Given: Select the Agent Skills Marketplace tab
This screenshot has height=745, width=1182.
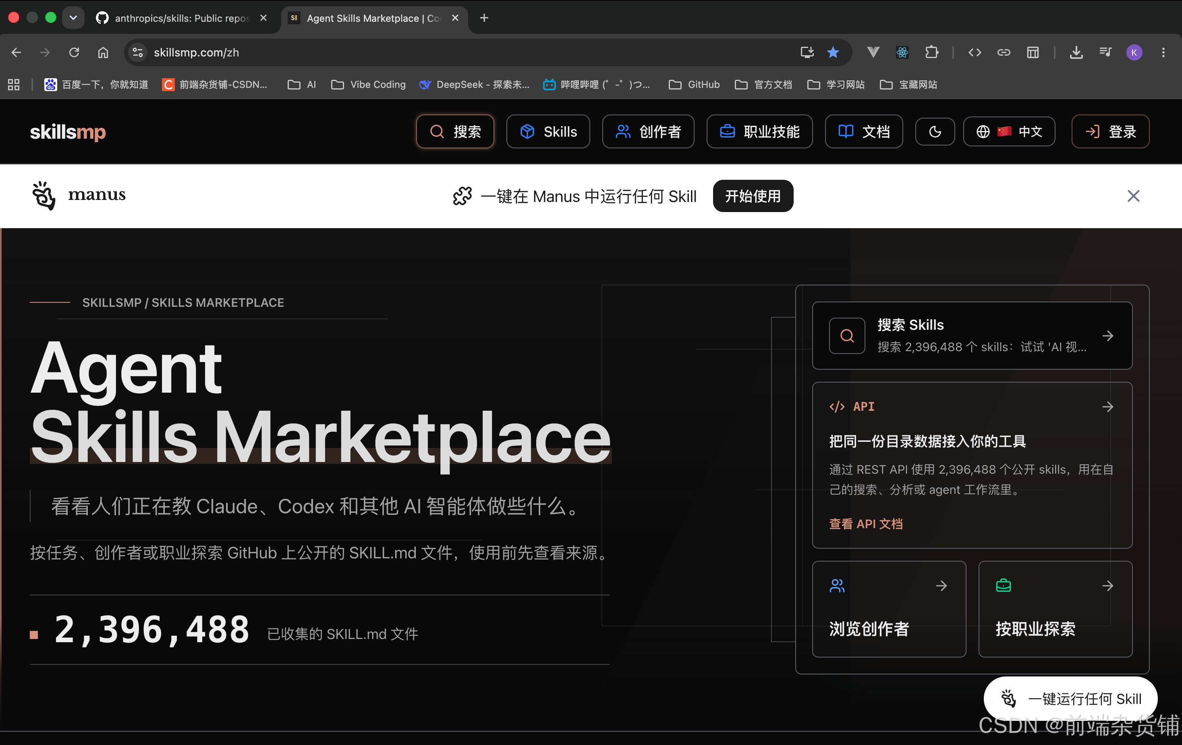Looking at the screenshot, I should (x=373, y=18).
